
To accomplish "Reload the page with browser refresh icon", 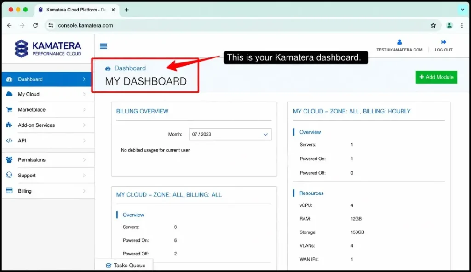I will click(35, 25).
